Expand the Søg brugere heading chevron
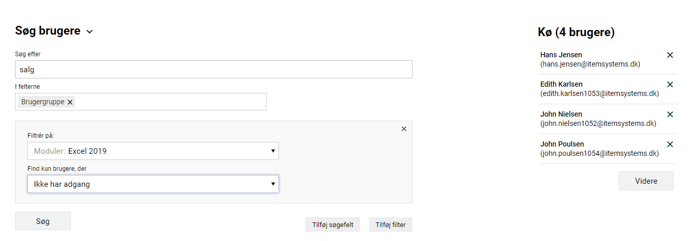This screenshot has width=691, height=241. pos(90,32)
